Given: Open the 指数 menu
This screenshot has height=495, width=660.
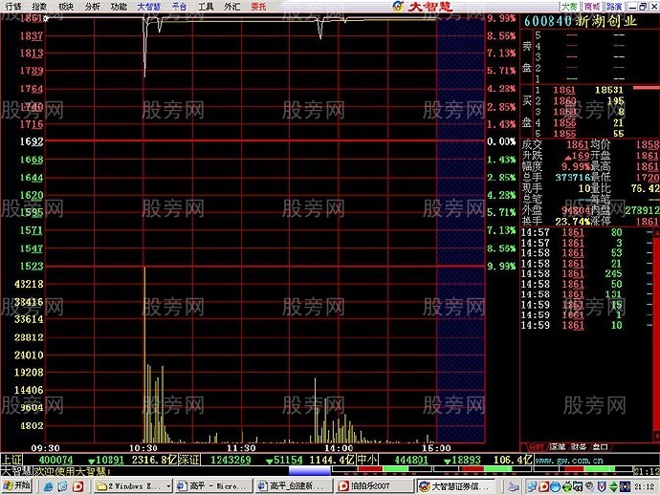Looking at the screenshot, I should 38,6.
